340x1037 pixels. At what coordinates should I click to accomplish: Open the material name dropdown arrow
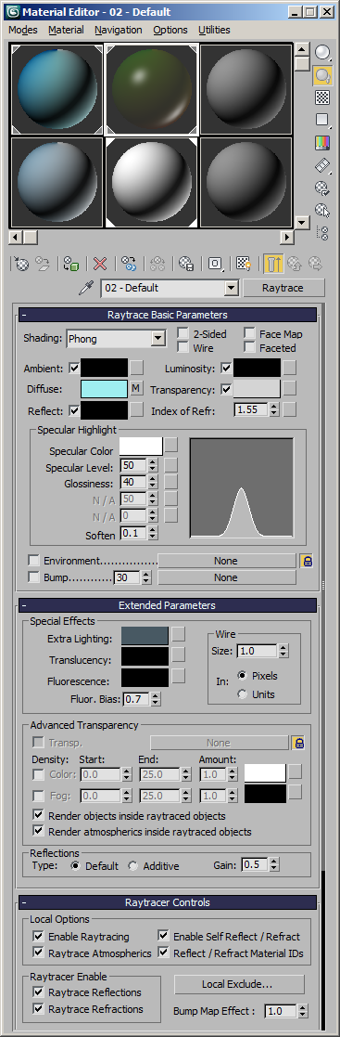(231, 288)
